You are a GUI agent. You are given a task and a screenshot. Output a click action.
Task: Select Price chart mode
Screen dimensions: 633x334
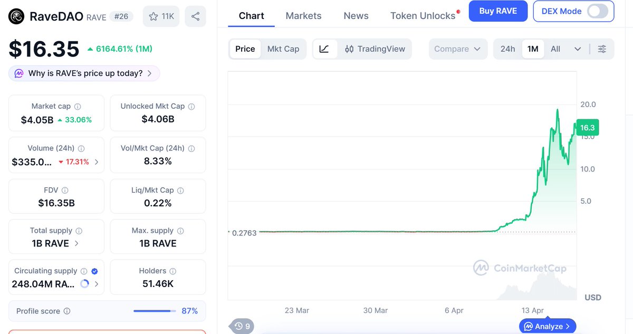point(245,49)
